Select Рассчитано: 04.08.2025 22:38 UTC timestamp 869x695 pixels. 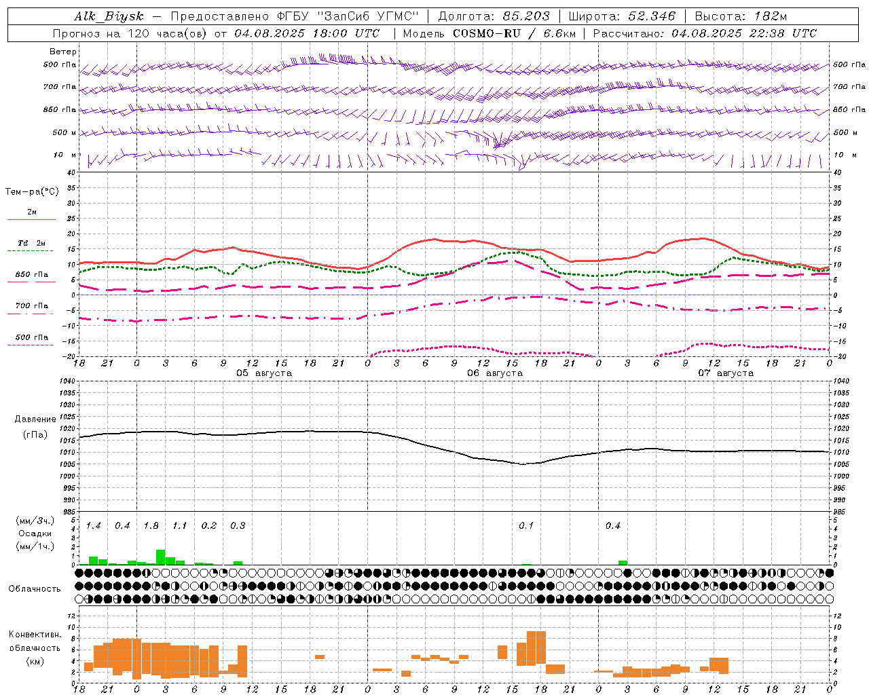click(x=705, y=33)
